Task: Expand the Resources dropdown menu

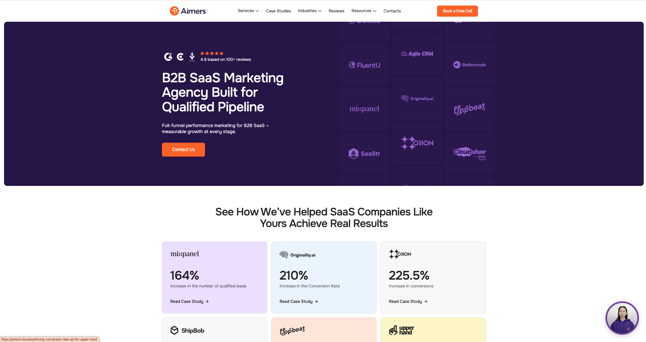Action: tap(364, 11)
